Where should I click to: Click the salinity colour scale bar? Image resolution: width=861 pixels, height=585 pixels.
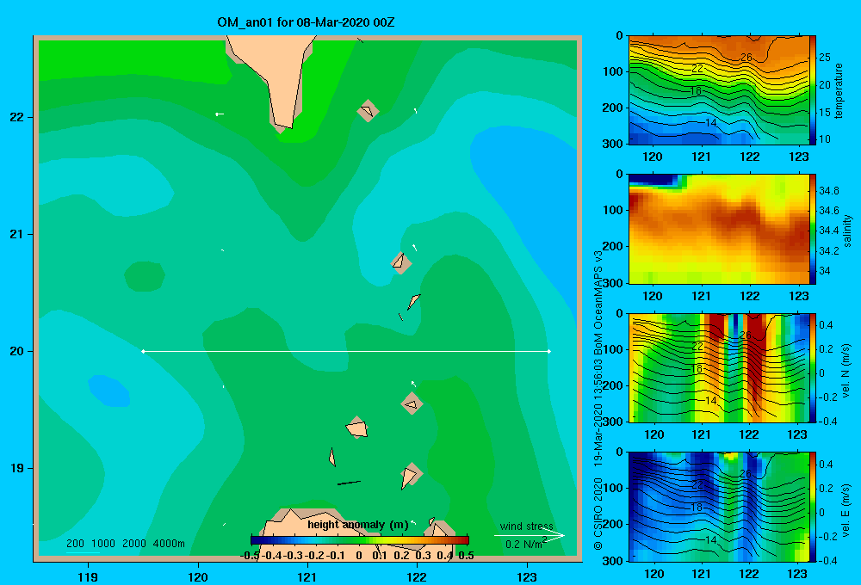(813, 229)
